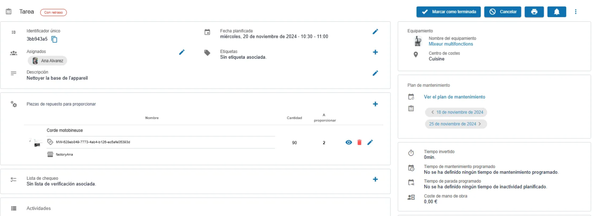Copy the unique identifier 3bb943a5

54,39
